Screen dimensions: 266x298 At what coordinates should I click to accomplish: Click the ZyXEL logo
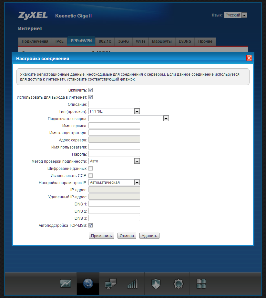(x=33, y=16)
